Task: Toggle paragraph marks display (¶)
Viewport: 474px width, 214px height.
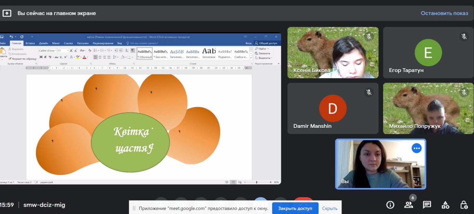Action: pos(133,50)
